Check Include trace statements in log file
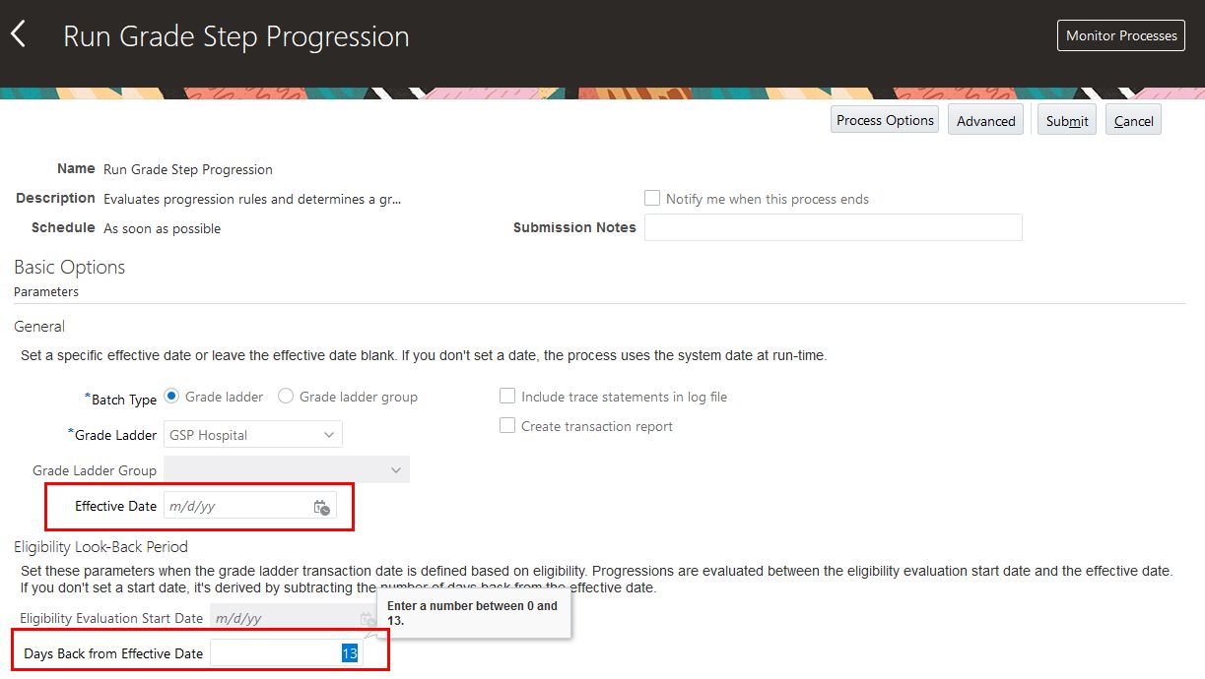The height and width of the screenshot is (679, 1205). (x=507, y=397)
